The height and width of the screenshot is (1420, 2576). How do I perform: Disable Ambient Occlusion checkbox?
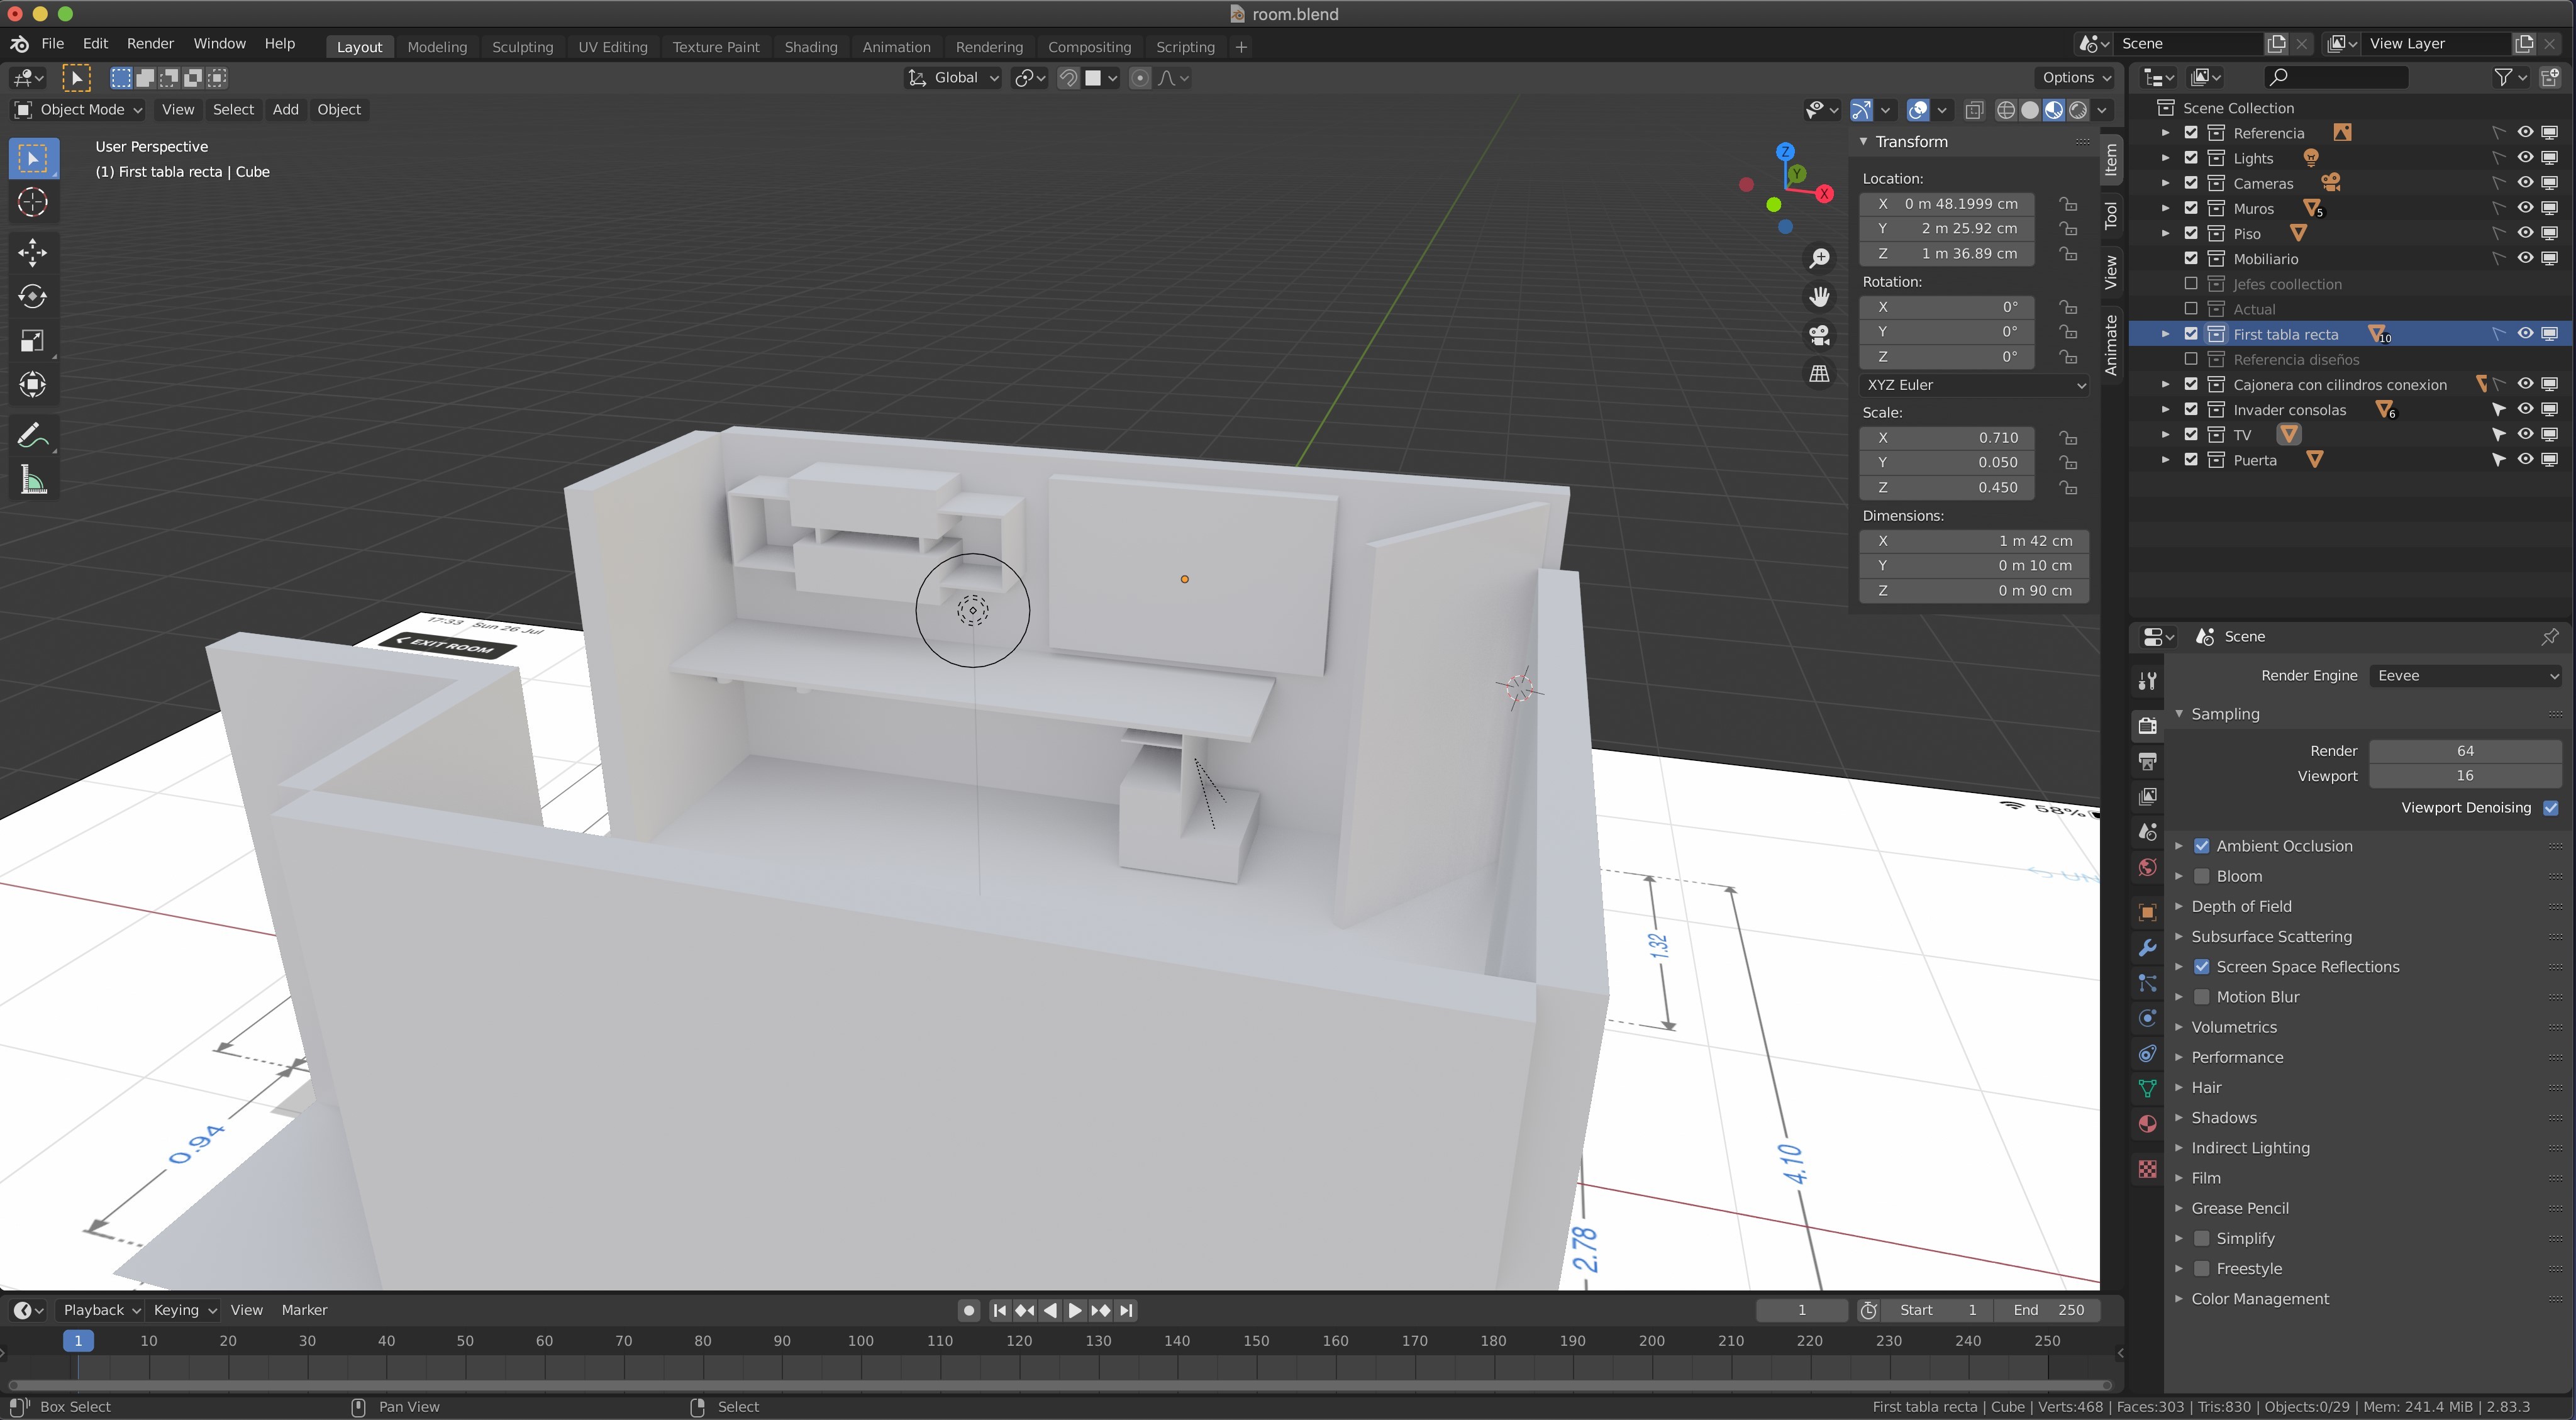click(2201, 846)
